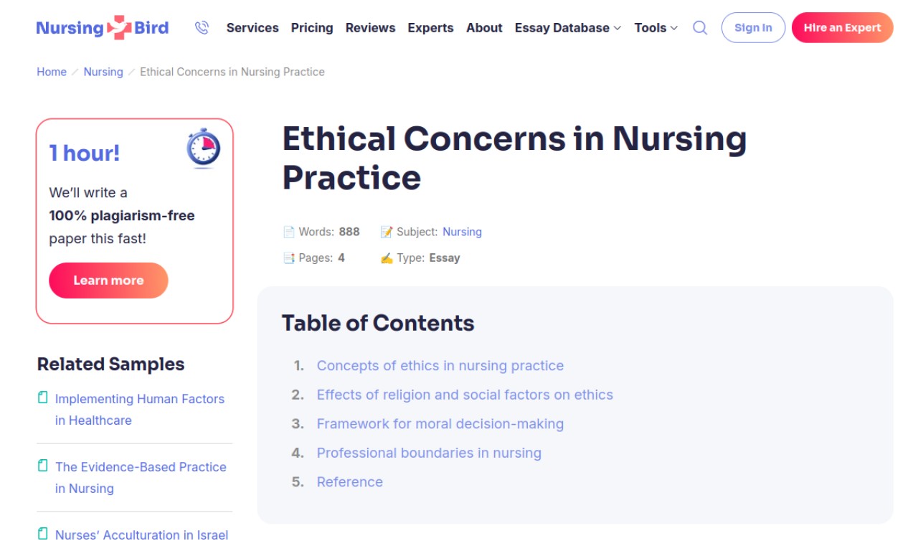
Task: Go to the Pricing page
Action: pos(312,28)
